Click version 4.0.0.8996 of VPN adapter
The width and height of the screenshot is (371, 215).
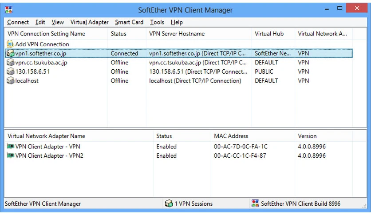312,147
